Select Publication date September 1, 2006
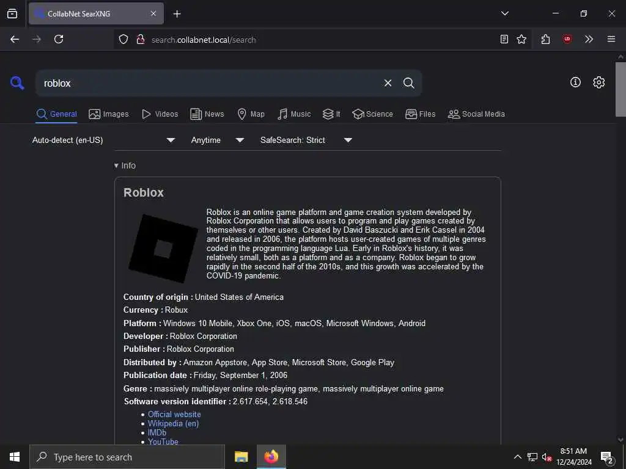This screenshot has height=469, width=626. pos(205,376)
